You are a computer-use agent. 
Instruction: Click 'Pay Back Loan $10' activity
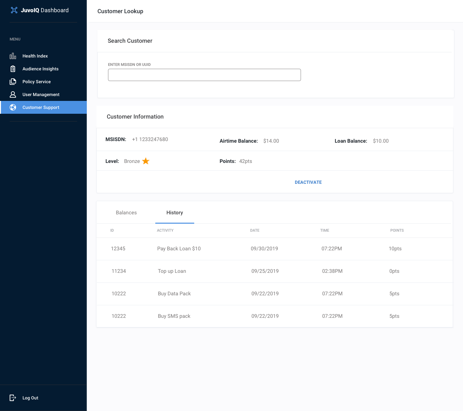(179, 249)
